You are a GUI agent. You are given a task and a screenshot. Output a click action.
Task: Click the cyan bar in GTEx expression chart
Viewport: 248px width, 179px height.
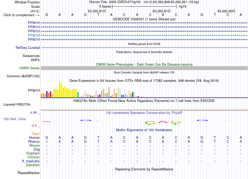(78, 95)
